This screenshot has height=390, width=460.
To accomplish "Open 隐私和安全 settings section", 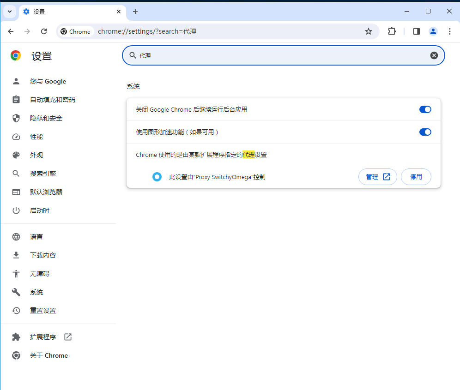I will (46, 118).
